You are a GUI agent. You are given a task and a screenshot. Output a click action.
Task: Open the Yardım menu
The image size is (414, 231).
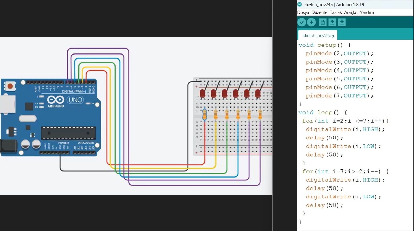click(x=367, y=12)
